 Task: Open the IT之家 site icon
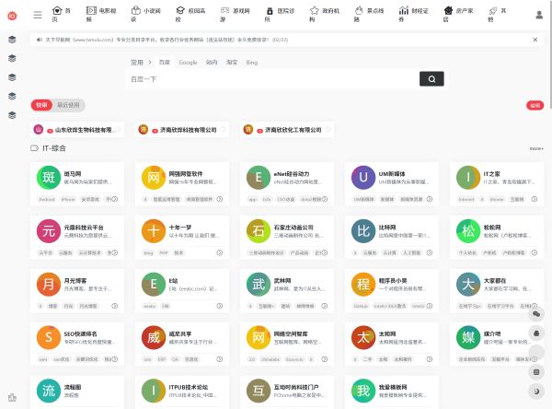(468, 178)
